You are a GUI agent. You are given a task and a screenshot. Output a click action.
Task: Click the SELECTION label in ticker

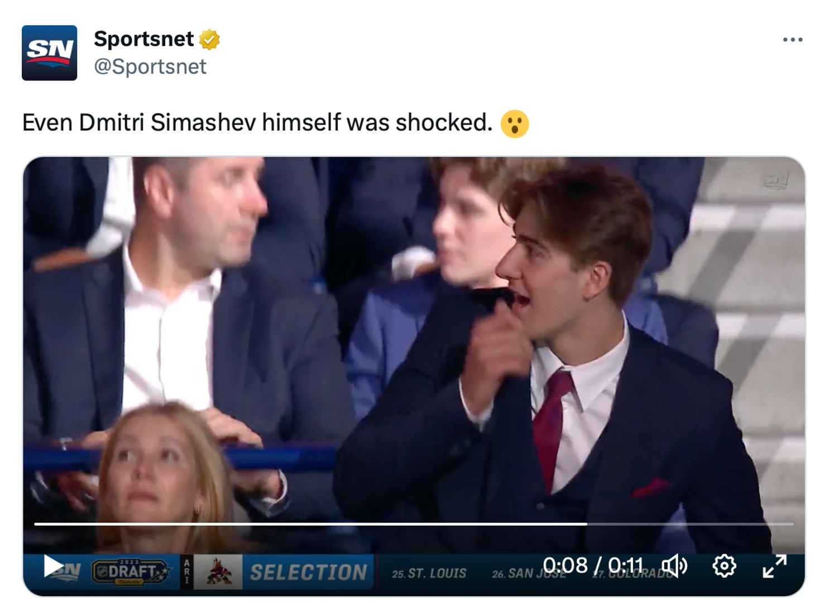point(308,572)
